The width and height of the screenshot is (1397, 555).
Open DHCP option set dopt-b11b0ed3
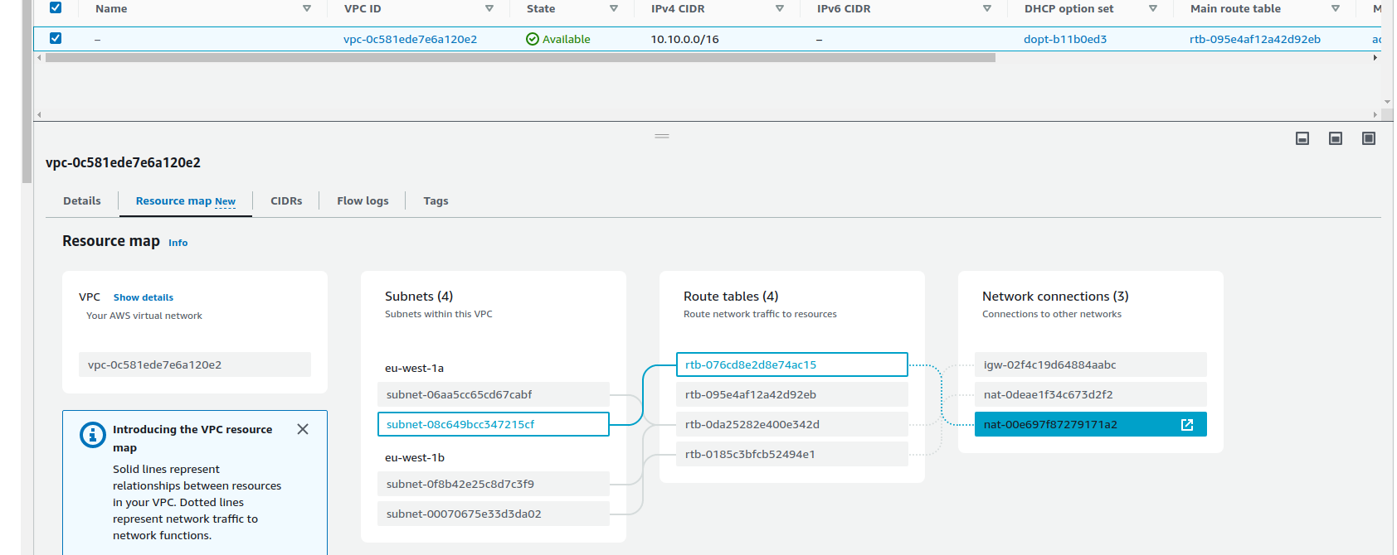(x=1065, y=39)
